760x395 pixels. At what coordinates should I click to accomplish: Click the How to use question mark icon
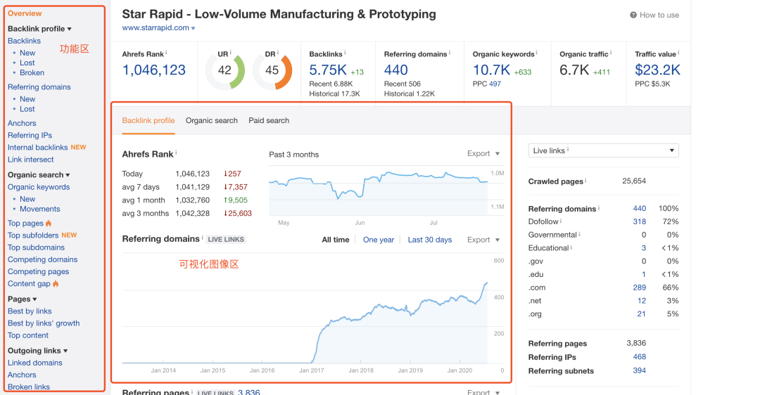[x=633, y=15]
